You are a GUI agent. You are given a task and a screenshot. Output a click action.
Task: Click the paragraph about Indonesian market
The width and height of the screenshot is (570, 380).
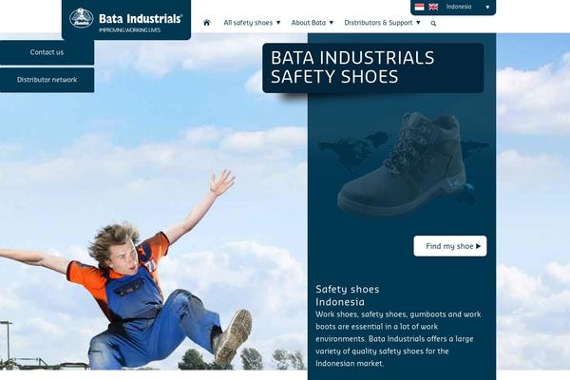(398, 338)
